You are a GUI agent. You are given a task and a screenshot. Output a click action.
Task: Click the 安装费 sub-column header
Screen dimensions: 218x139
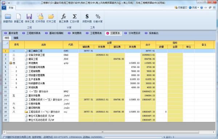point(102,47)
